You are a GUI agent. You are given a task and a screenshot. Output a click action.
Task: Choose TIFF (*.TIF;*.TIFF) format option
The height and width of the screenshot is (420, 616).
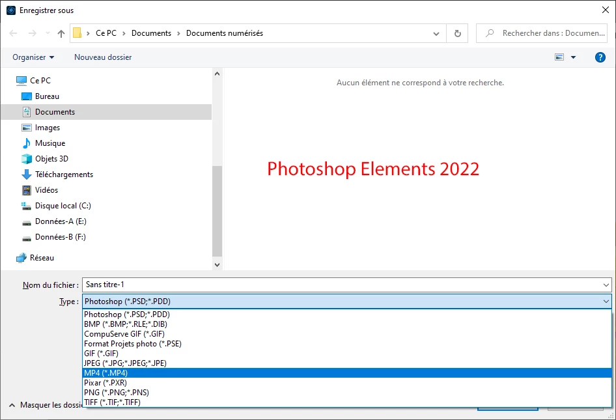tap(347, 402)
